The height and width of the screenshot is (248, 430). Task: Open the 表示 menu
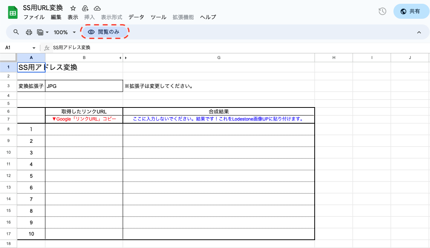pyautogui.click(x=73, y=17)
